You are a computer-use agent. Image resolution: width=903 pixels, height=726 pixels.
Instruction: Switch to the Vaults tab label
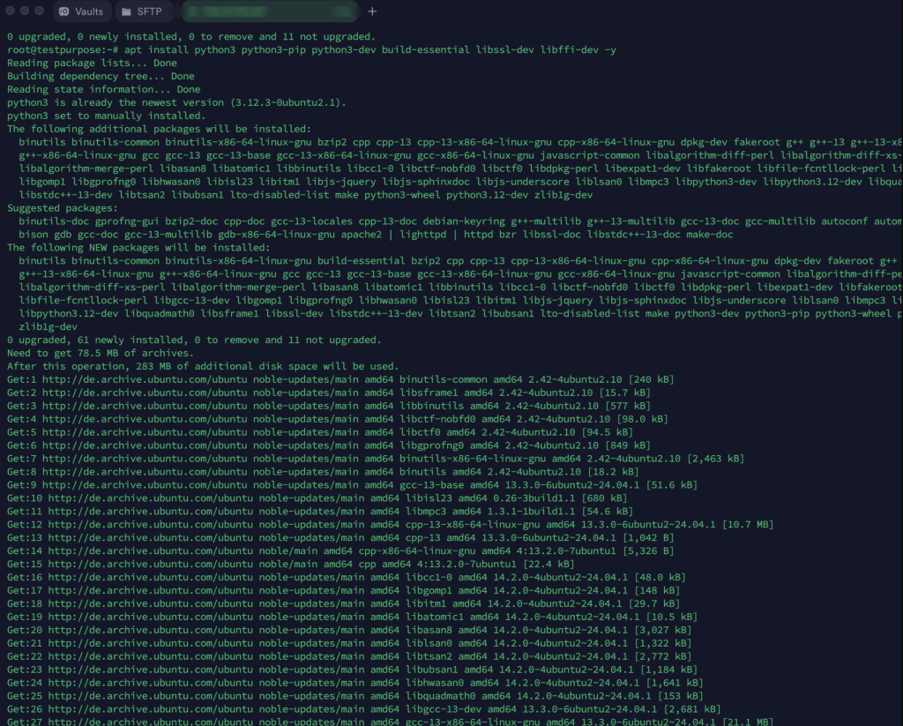pyautogui.click(x=89, y=11)
